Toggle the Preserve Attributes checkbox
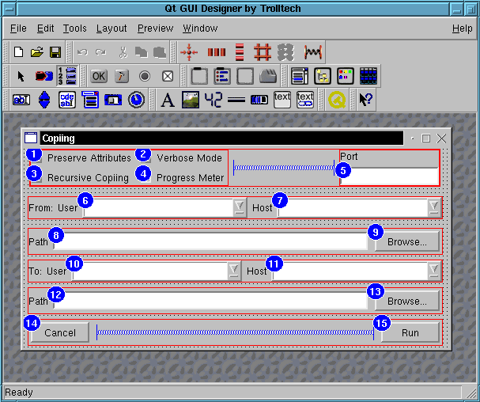 tap(87, 158)
